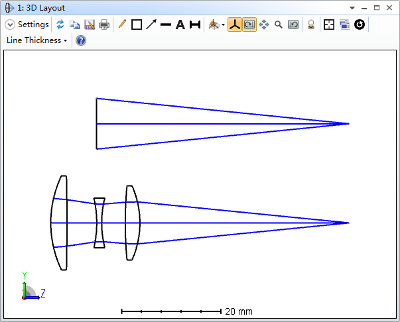Click the Settings label

[x=33, y=25]
